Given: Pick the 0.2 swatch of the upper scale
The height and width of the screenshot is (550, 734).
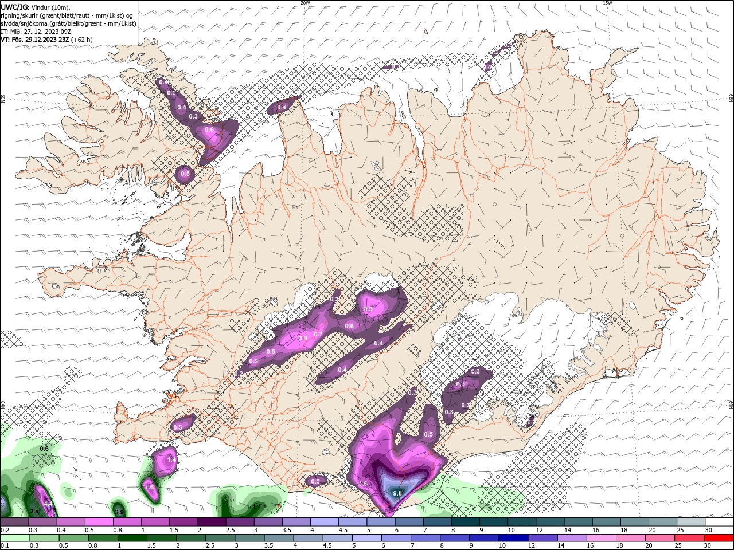Looking at the screenshot, I should pyautogui.click(x=14, y=522).
